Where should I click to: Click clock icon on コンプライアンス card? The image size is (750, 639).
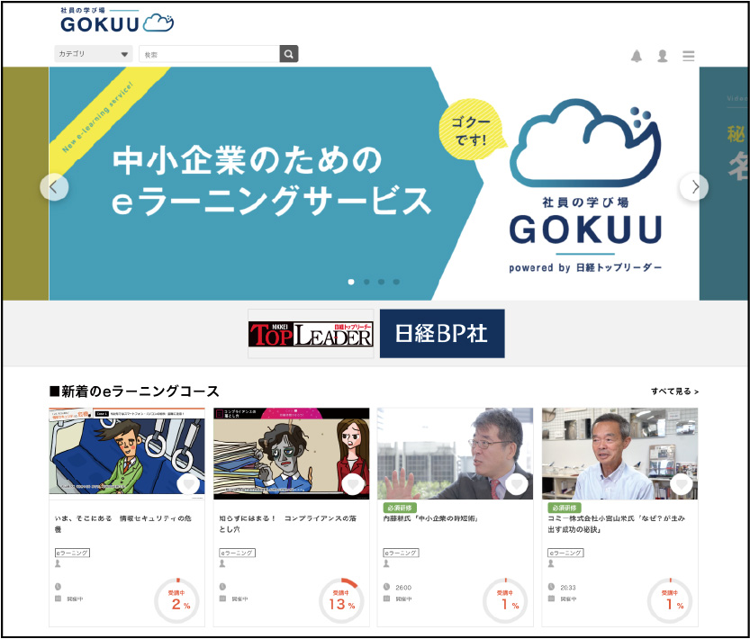pyautogui.click(x=222, y=587)
